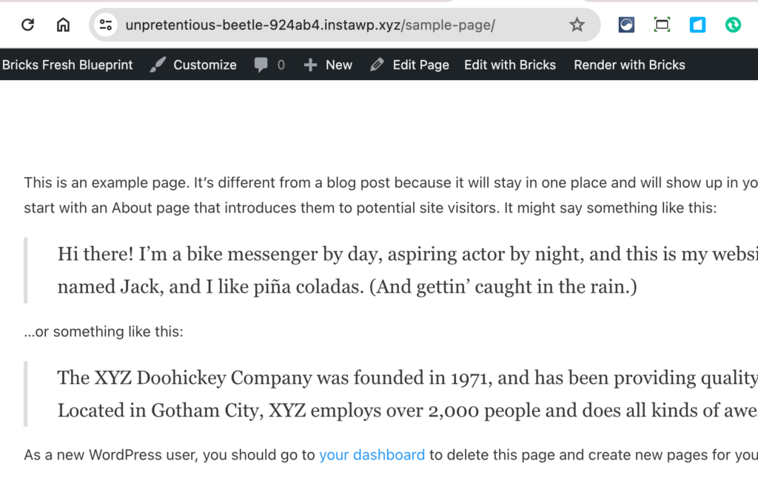Screen dimensions: 758x492
Task: Follow the "your dashboard" link
Action: [372, 455]
